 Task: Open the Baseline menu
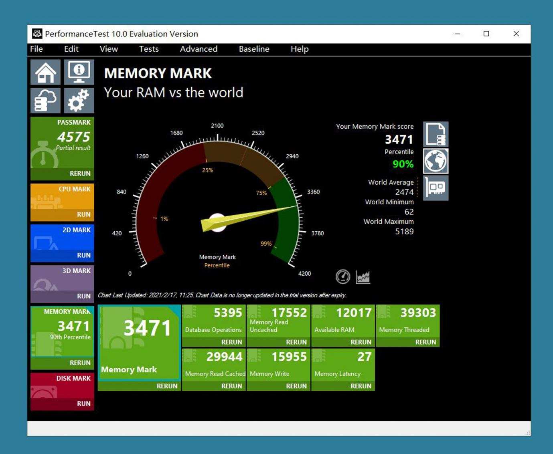coord(254,49)
